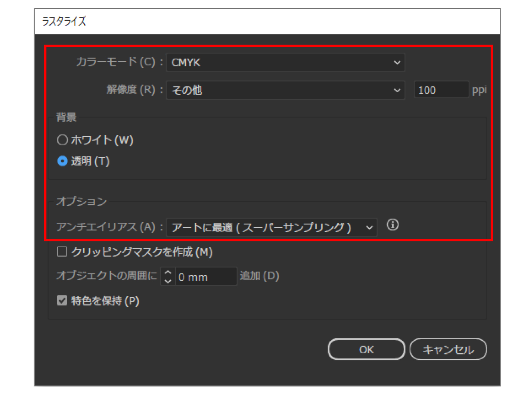Click the 背景 section heading
Image resolution: width=531 pixels, height=393 pixels.
point(66,117)
